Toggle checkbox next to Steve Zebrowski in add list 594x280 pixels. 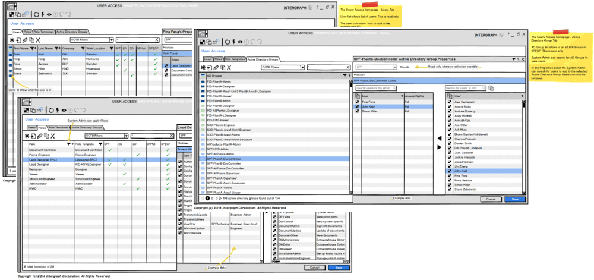[x=449, y=190]
